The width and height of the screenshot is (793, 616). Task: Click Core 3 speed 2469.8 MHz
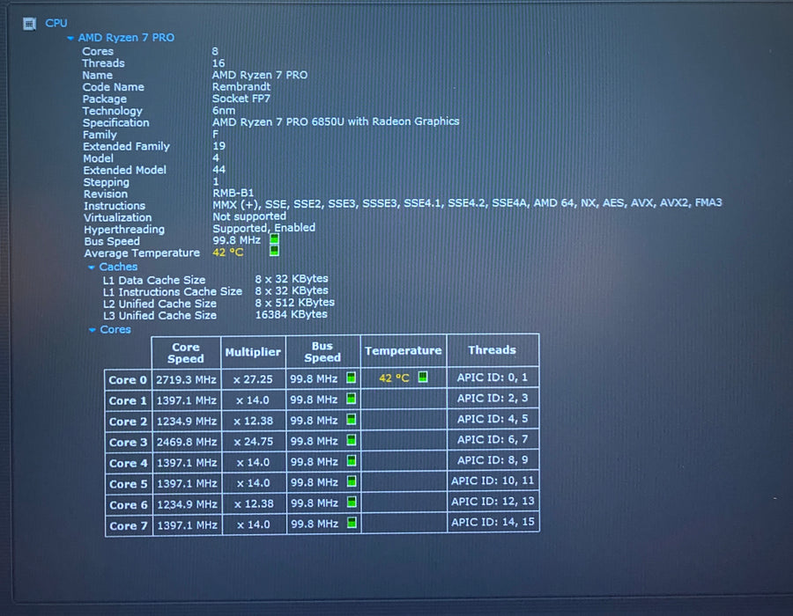point(187,442)
